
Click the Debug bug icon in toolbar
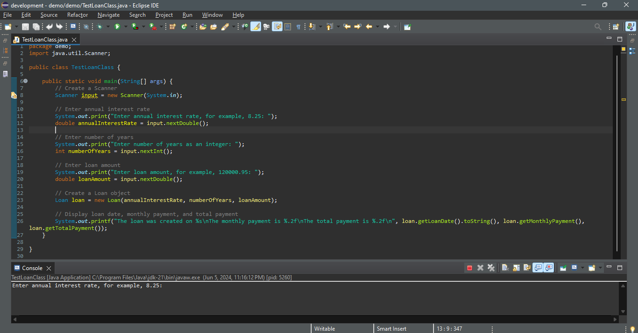(99, 27)
